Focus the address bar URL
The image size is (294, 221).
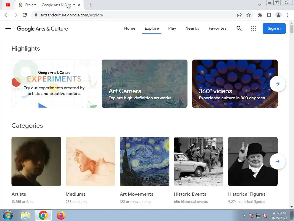pos(71,15)
